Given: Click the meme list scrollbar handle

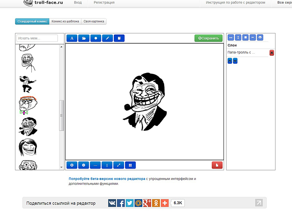Looking at the screenshot, I should click(x=61, y=115).
